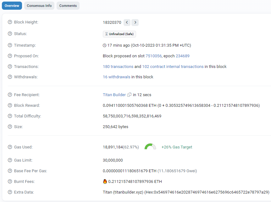Open the 16 withdrawals link

click(117, 77)
